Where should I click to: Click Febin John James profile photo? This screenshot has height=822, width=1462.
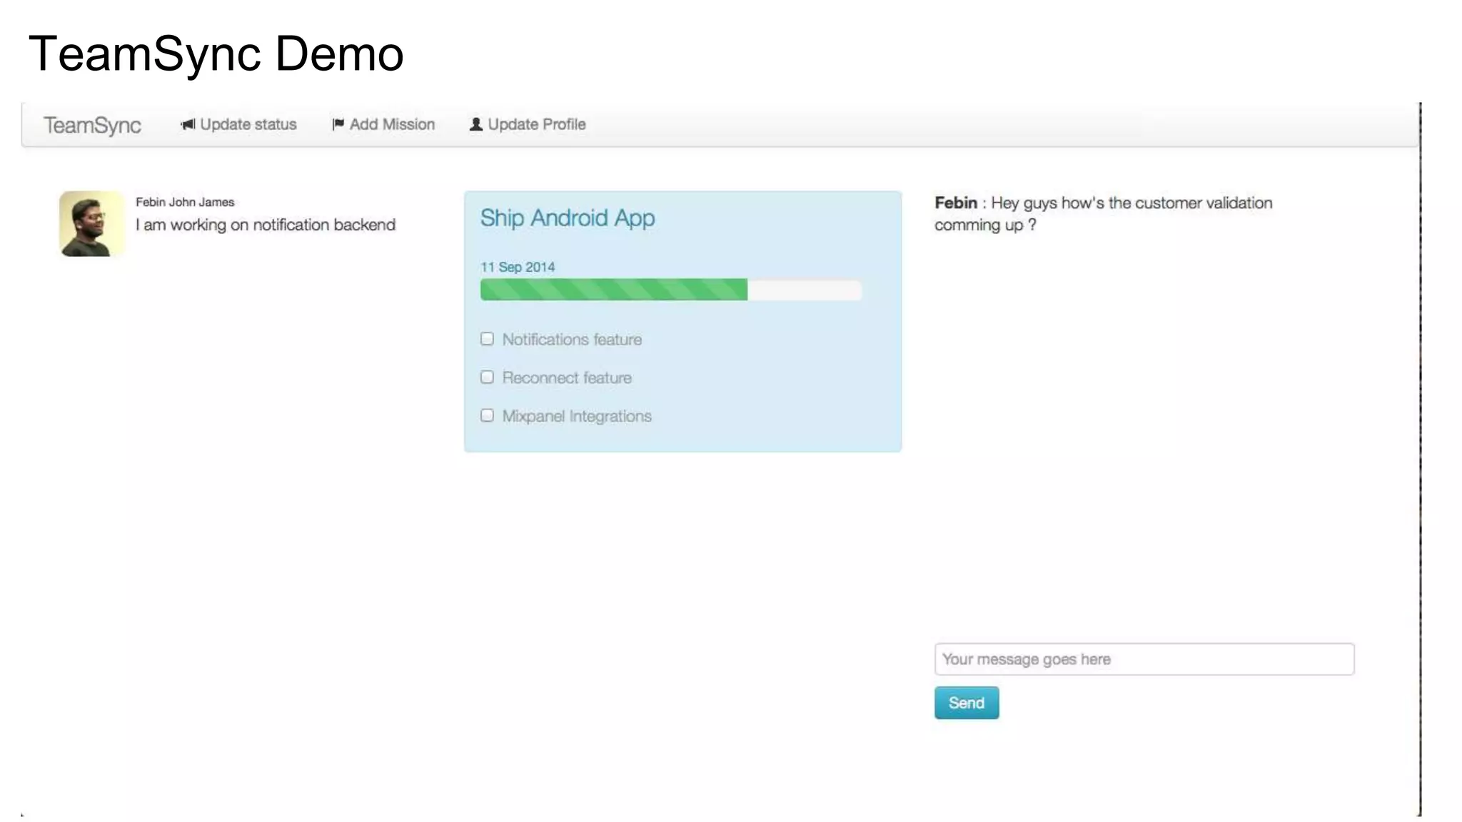92,224
